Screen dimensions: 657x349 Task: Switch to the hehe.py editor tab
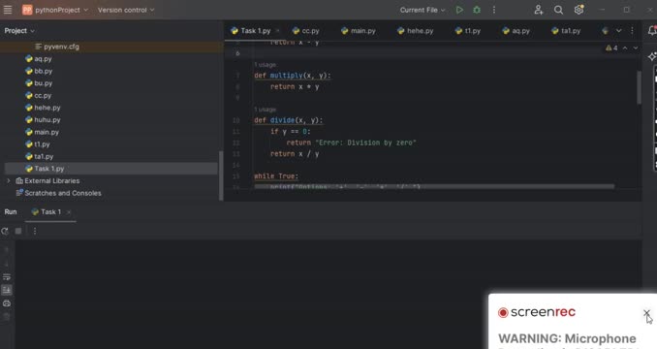[416, 31]
